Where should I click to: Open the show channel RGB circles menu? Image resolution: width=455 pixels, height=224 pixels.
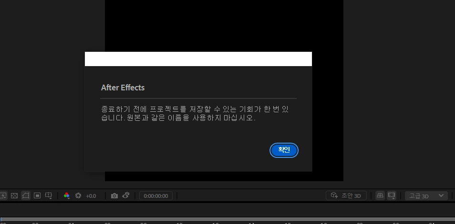click(67, 195)
